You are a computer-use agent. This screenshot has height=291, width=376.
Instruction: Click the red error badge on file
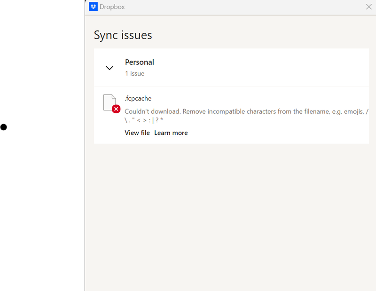[x=116, y=109]
